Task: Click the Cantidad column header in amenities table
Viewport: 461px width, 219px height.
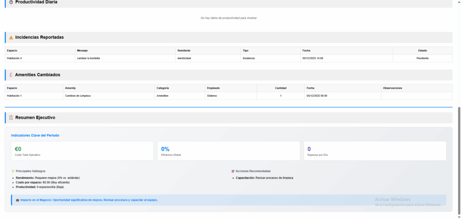Action: 280,88
